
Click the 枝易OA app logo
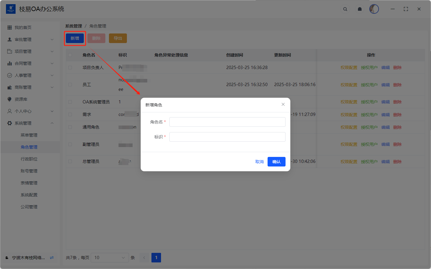(x=11, y=9)
